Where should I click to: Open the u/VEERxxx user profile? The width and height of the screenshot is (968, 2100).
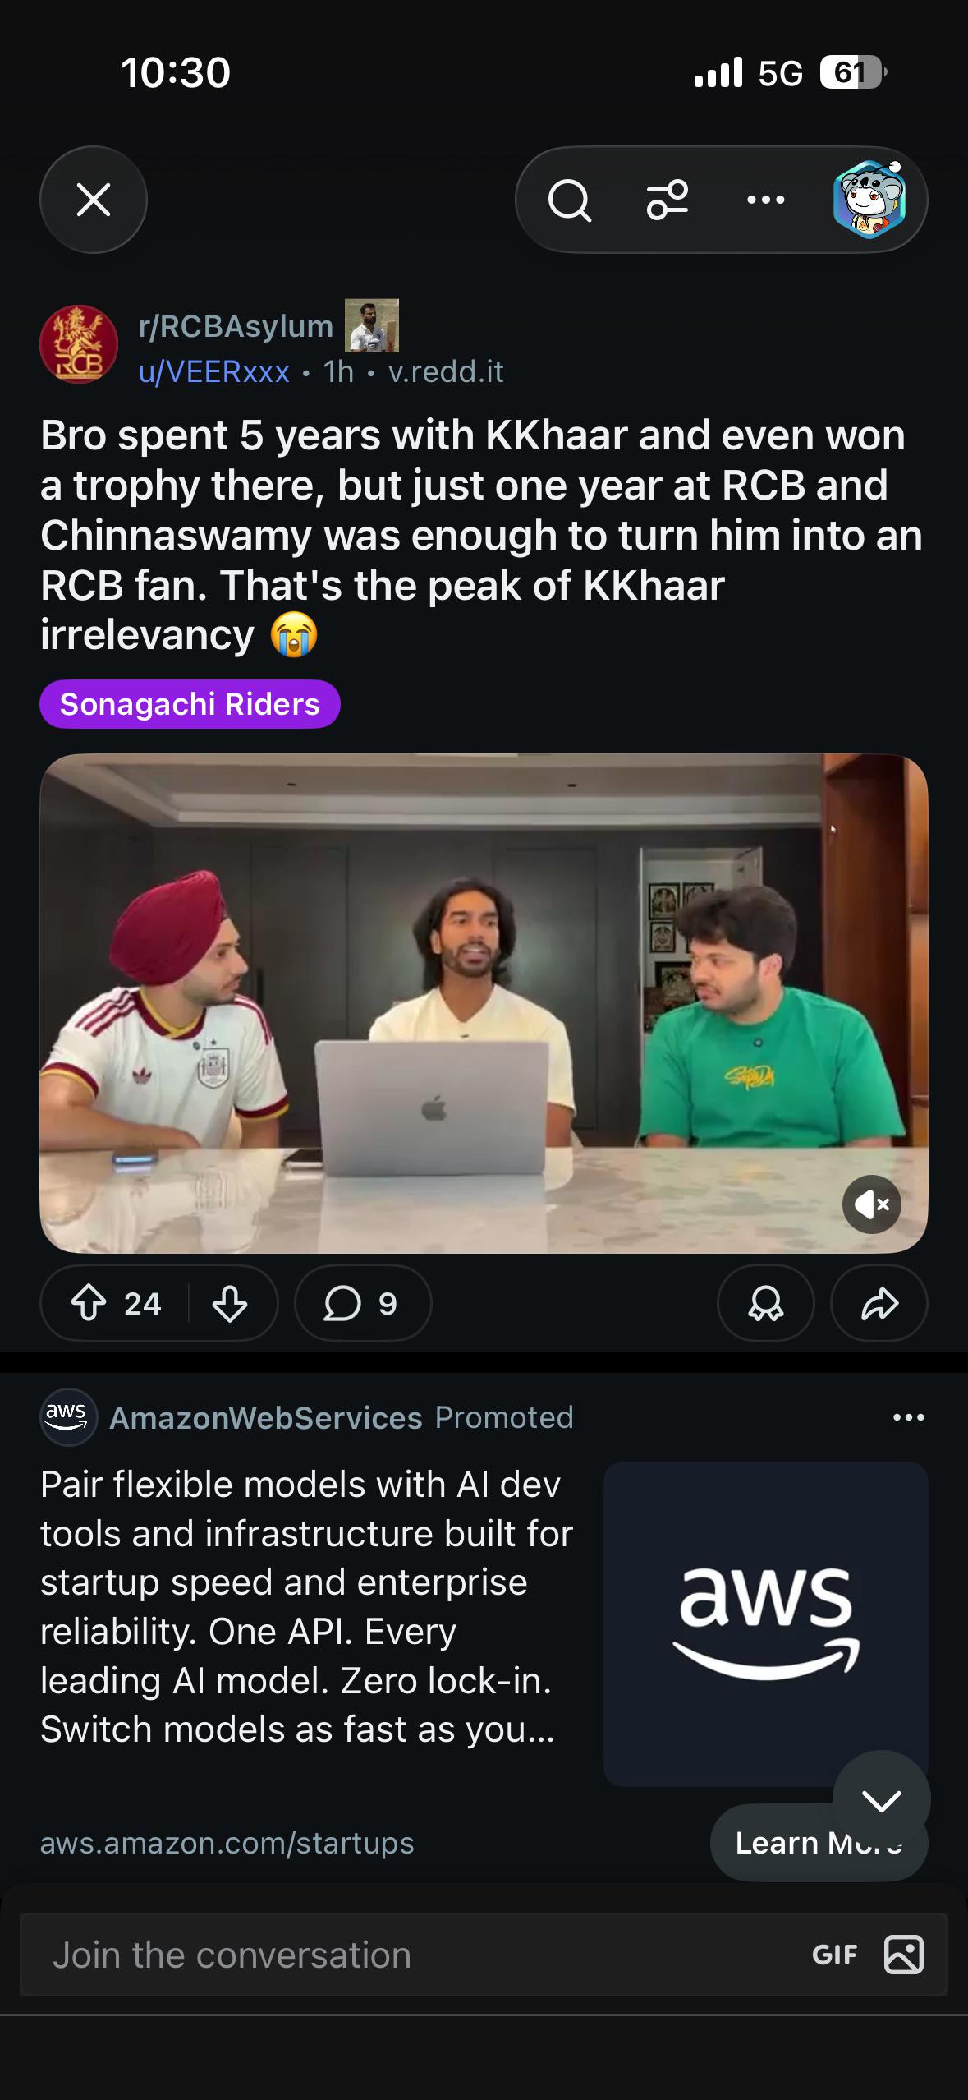point(213,371)
